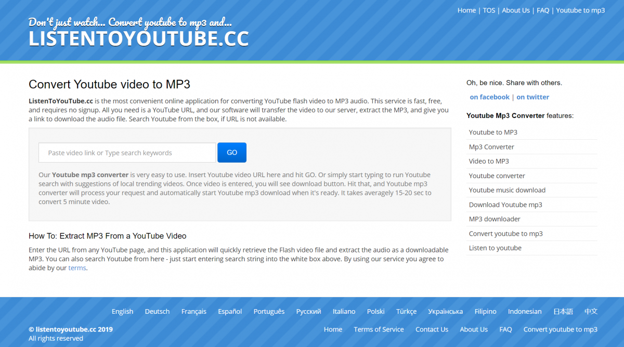Screen dimensions: 624x347
Task: Open Terms of Service in the footer
Action: pyautogui.click(x=379, y=329)
